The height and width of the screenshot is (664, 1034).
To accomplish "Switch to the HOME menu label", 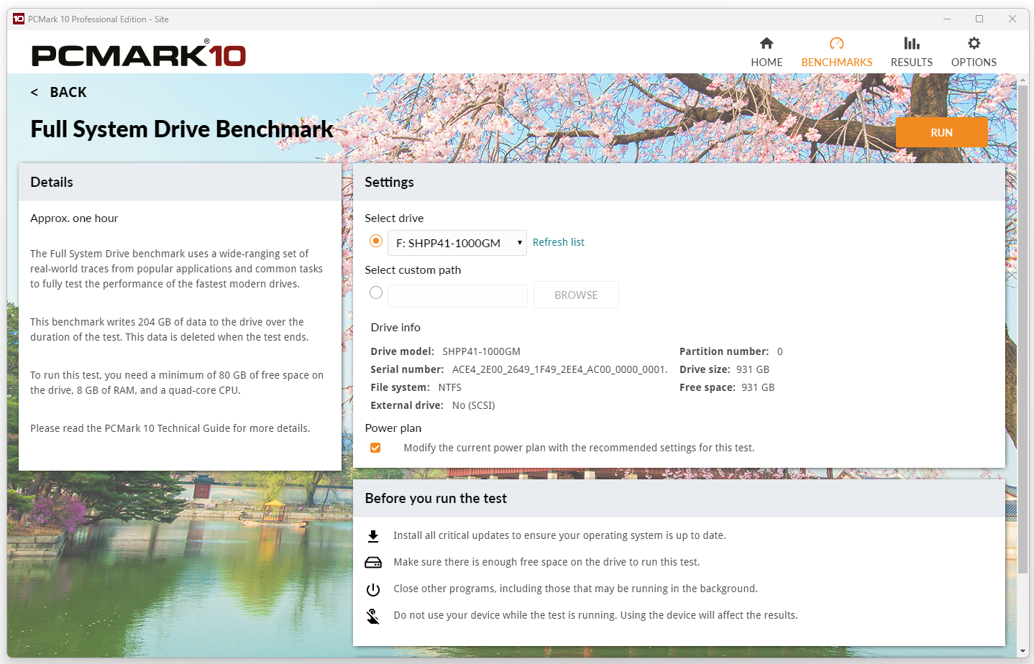I will coord(767,63).
